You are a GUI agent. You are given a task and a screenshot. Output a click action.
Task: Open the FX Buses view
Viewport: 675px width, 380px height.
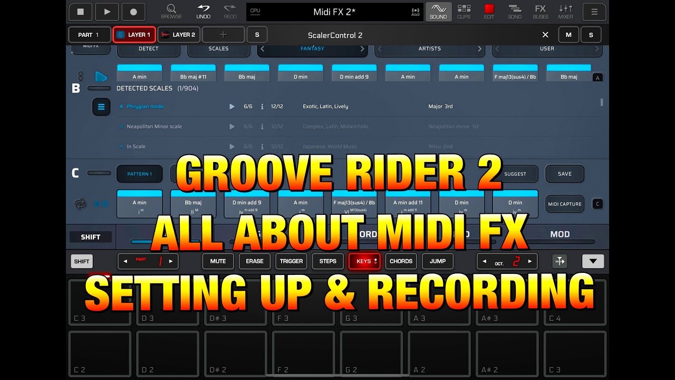pyautogui.click(x=541, y=11)
